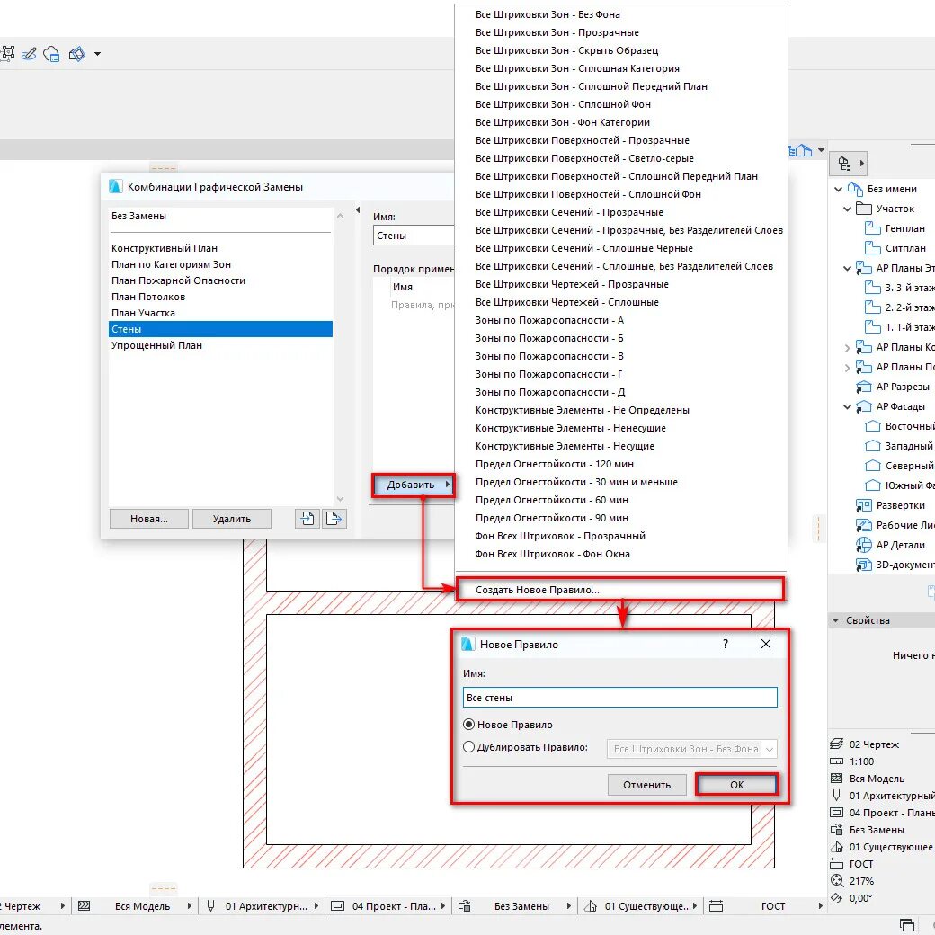Click the combination name field containing Стены
The width and height of the screenshot is (935, 935).
pos(414,235)
